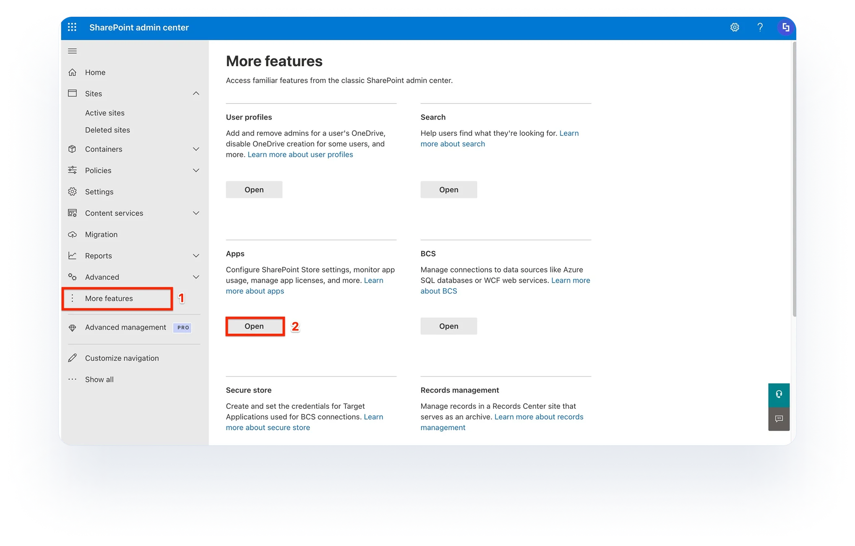The width and height of the screenshot is (855, 546).
Task: Click the Records management heading
Action: (x=460, y=390)
